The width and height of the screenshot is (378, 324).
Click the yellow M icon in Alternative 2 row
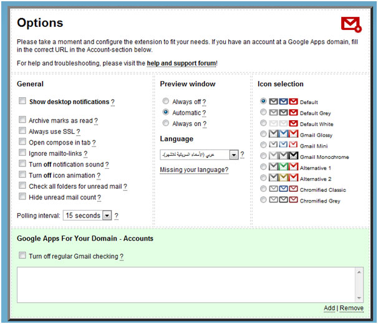pyautogui.click(x=283, y=178)
